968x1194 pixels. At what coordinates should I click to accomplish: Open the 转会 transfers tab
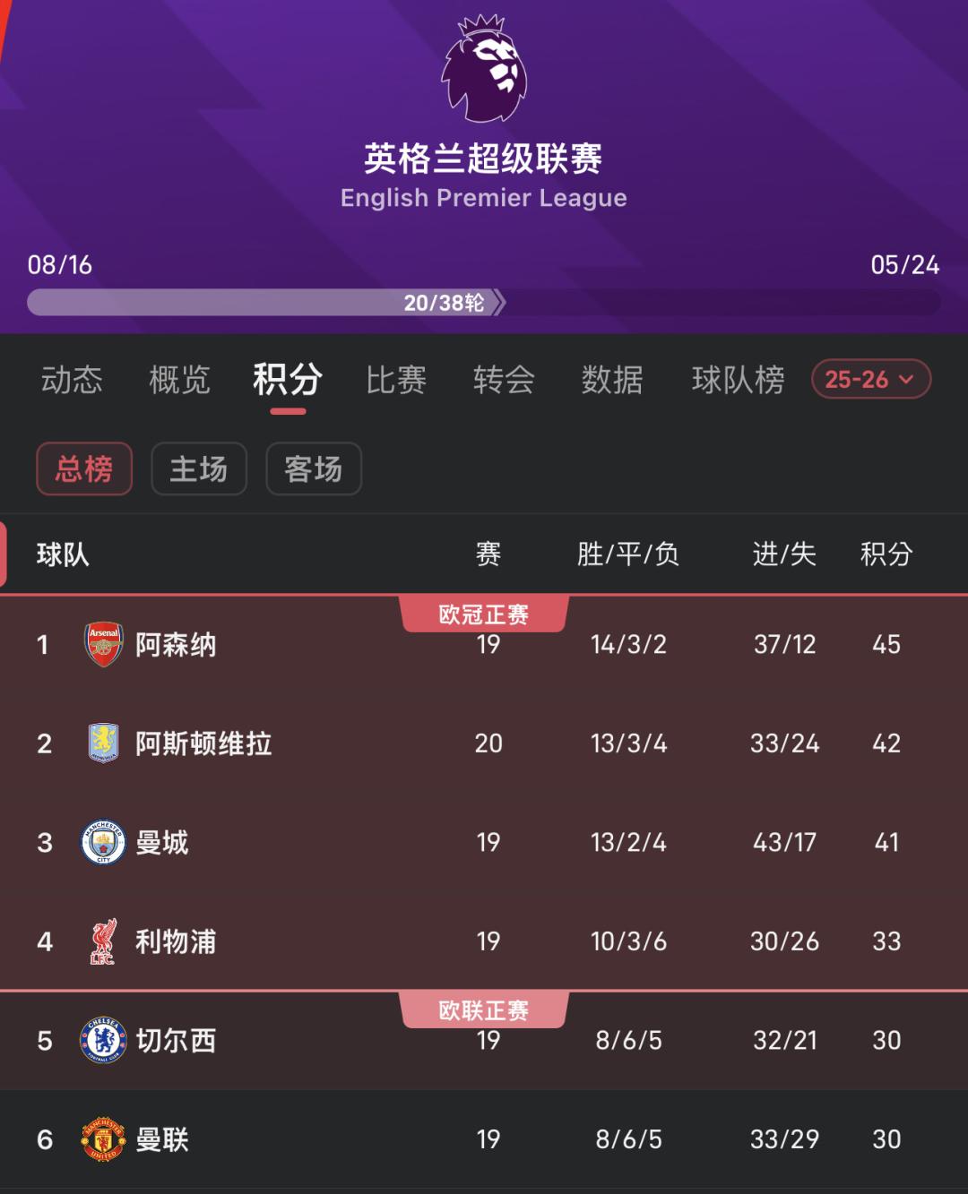pyautogui.click(x=504, y=380)
